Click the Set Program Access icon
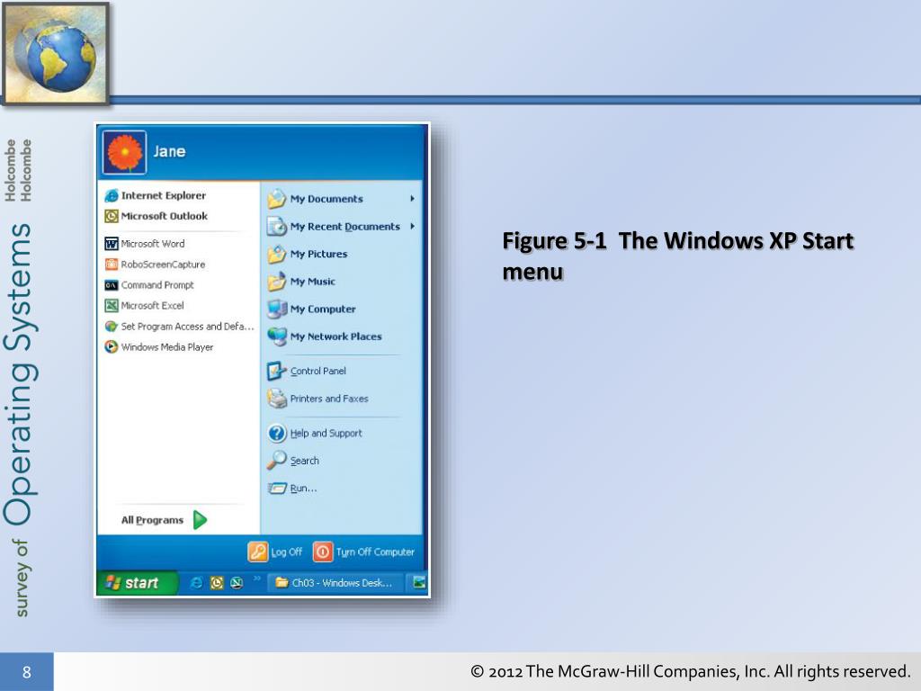 (x=111, y=326)
